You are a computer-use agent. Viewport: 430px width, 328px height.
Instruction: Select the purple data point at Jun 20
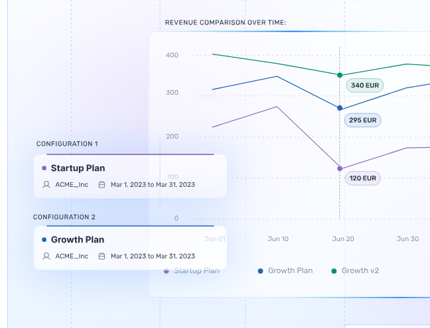pyautogui.click(x=340, y=168)
